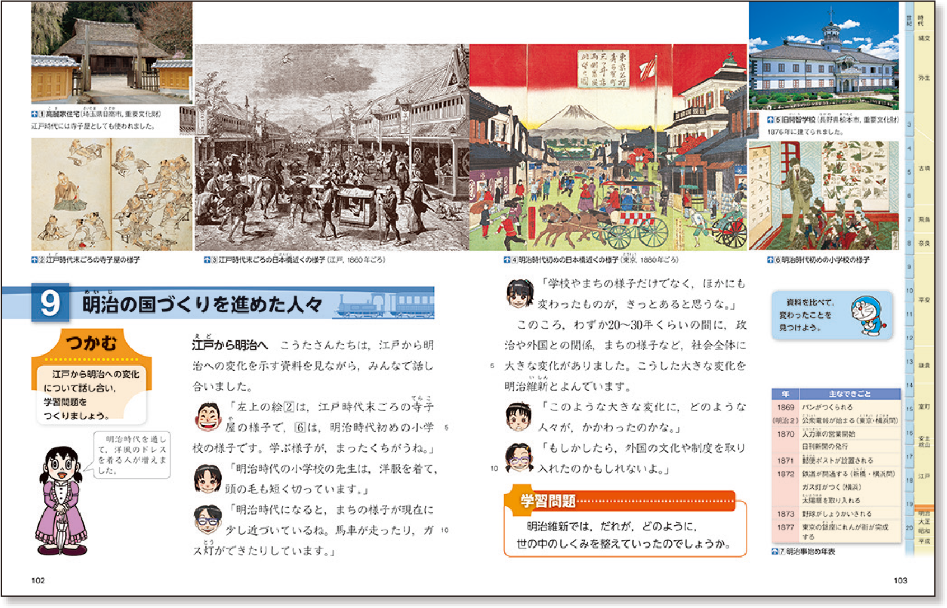Select 平成 on the era timeline
Screen dimensions: 947x608
click(924, 541)
